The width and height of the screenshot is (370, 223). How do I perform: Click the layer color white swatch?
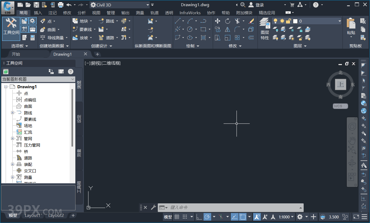coord(295,21)
